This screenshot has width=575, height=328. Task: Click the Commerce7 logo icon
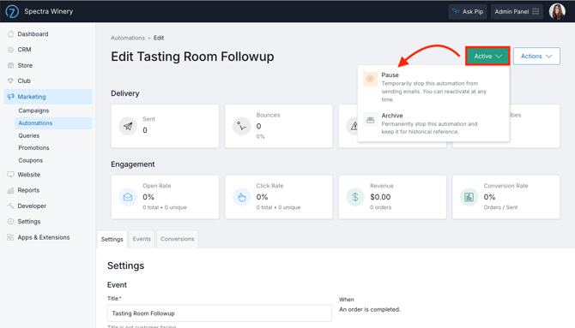click(12, 11)
